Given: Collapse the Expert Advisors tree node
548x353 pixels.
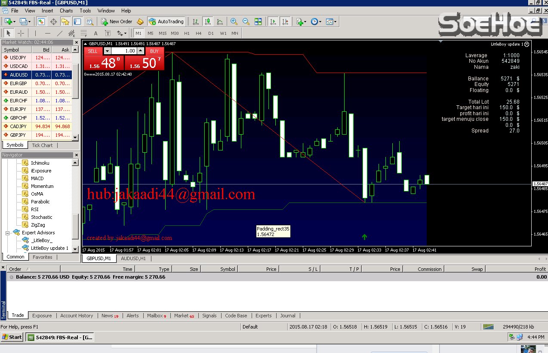Looking at the screenshot, I should click(x=7, y=233).
